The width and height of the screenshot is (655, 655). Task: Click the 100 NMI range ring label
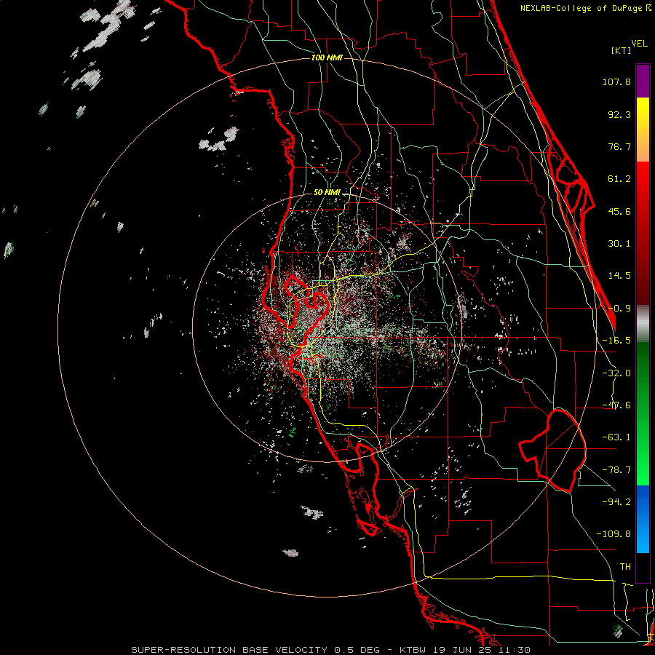pos(327,57)
